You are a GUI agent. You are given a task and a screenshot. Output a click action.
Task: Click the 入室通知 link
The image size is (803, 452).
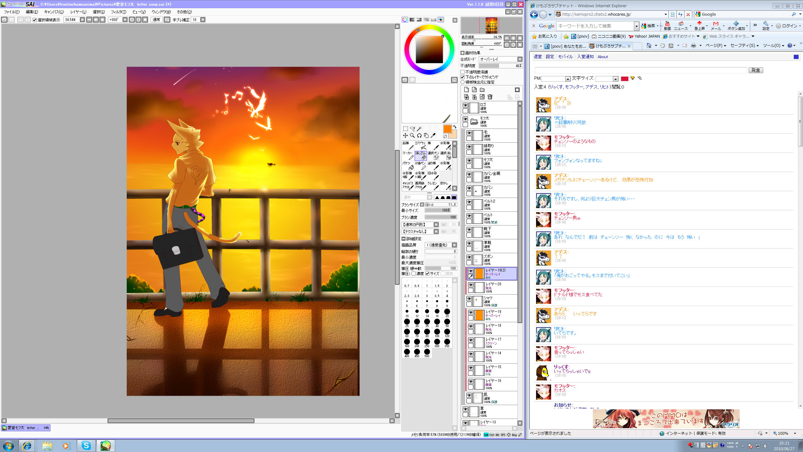(585, 56)
